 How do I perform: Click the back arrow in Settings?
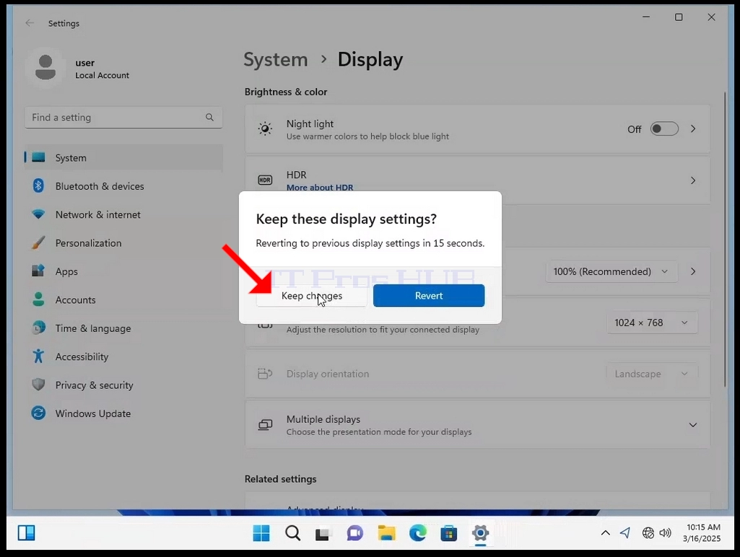pyautogui.click(x=30, y=23)
